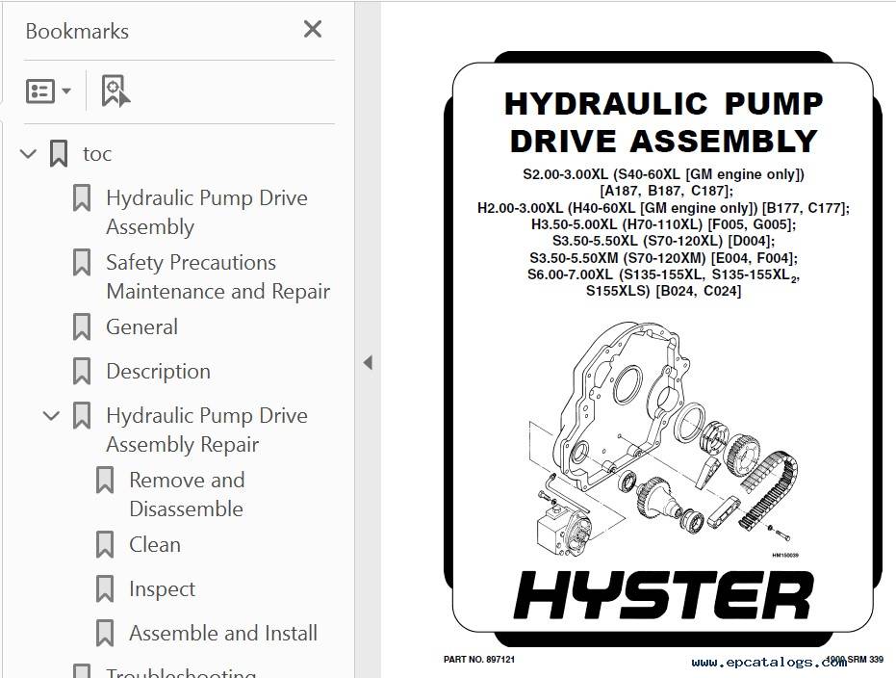Open the Troubleshooting bookmark
The height and width of the screenshot is (678, 896).
[x=181, y=672]
